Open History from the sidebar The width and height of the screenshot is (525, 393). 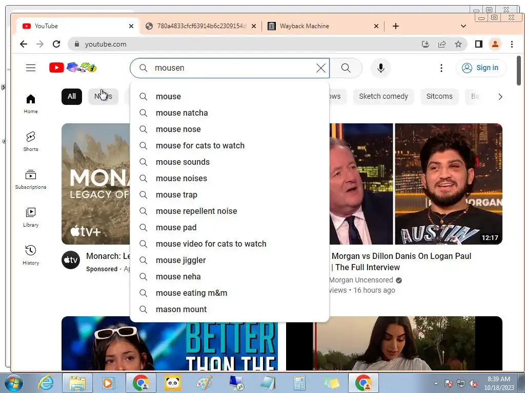click(x=30, y=255)
